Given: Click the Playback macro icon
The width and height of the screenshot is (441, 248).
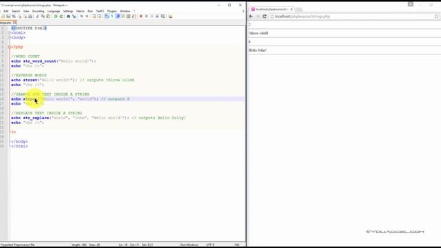Looking at the screenshot, I should tap(152, 17).
